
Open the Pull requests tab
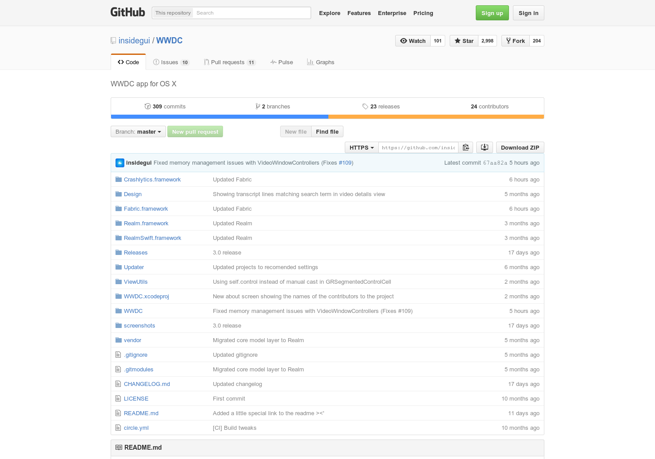tap(230, 62)
